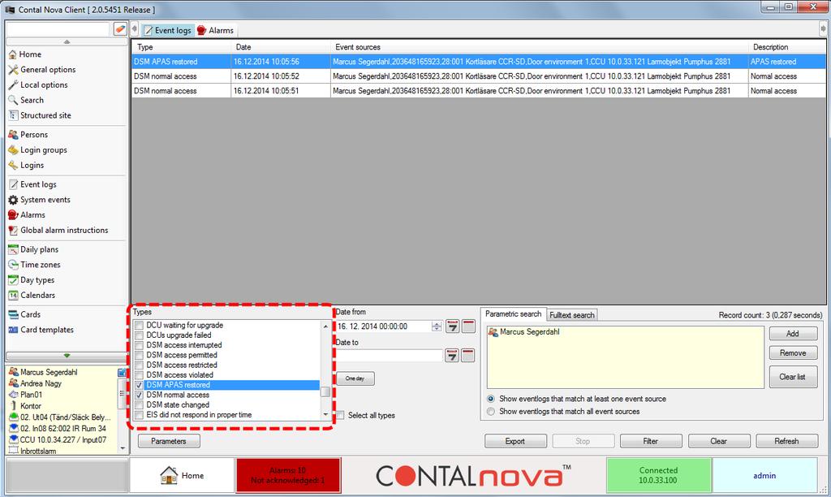The height and width of the screenshot is (497, 831).
Task: Click the Export button
Action: 515,441
